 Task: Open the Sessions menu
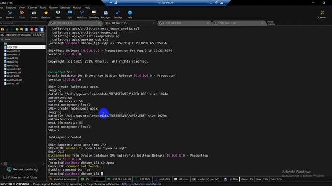coord(11,7)
